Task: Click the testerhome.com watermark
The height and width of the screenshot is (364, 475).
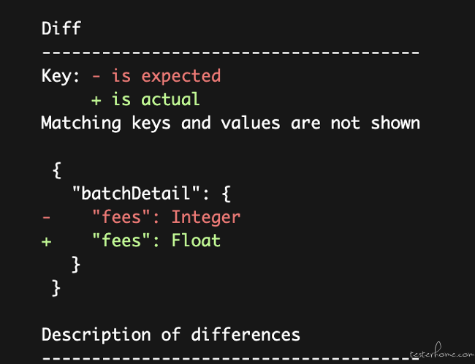Action: pos(441,352)
